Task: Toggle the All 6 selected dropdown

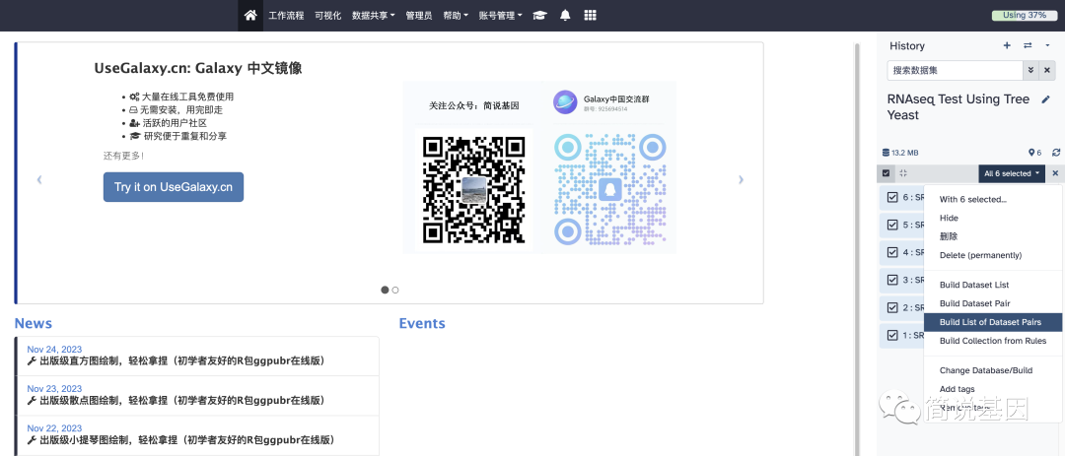Action: 1012,173
